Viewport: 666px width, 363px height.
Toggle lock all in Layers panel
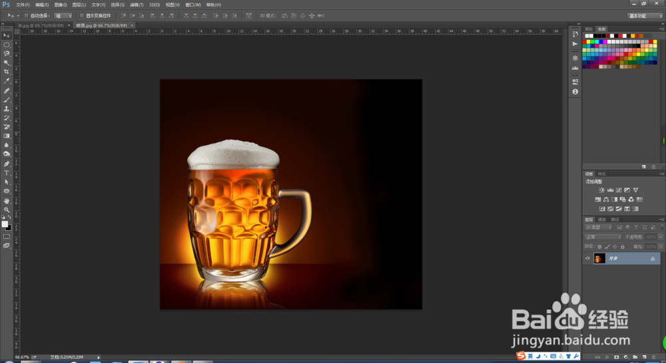623,247
